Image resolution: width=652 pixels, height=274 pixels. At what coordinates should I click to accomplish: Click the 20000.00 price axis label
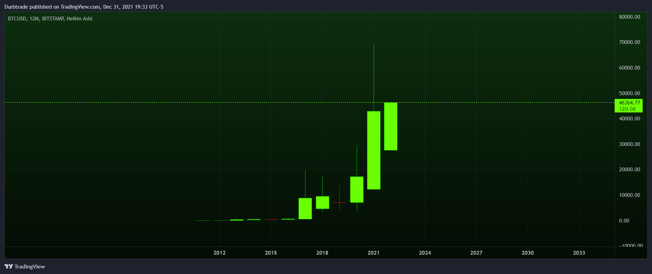[629, 170]
